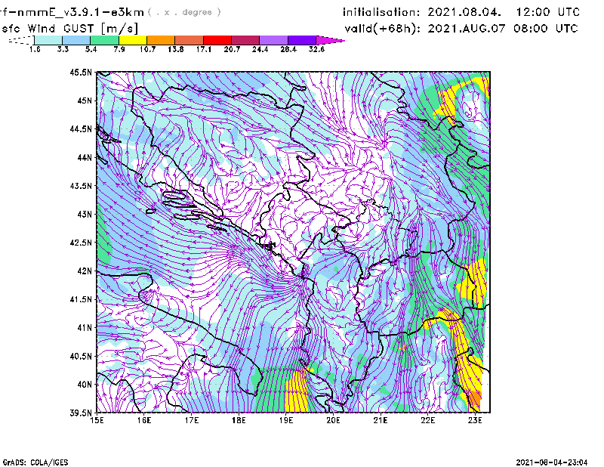The image size is (604, 467).
Task: Click the grey '( . x . degree )' text
Action: coord(184,12)
